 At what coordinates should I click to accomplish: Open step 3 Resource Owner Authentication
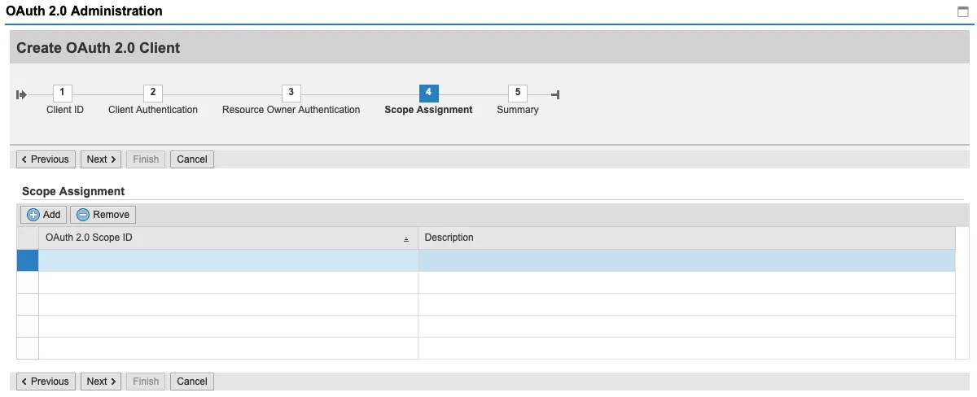coord(291,93)
